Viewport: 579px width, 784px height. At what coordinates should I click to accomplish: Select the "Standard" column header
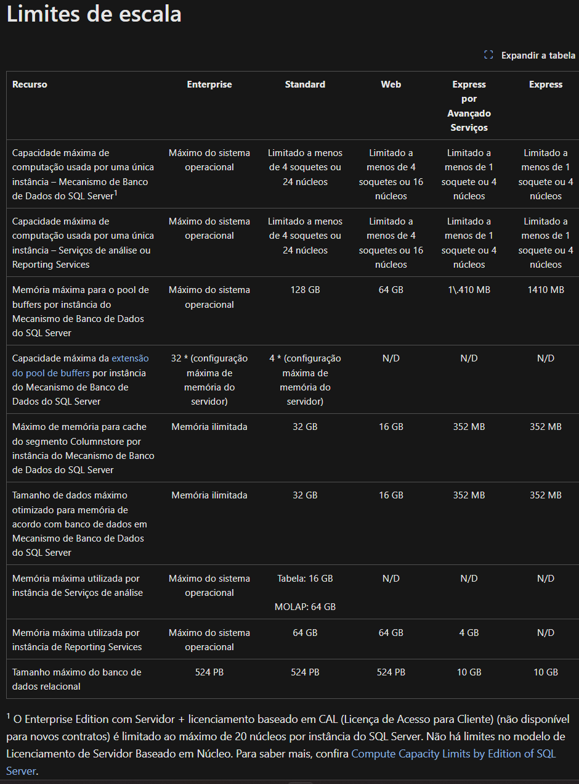[x=305, y=85]
